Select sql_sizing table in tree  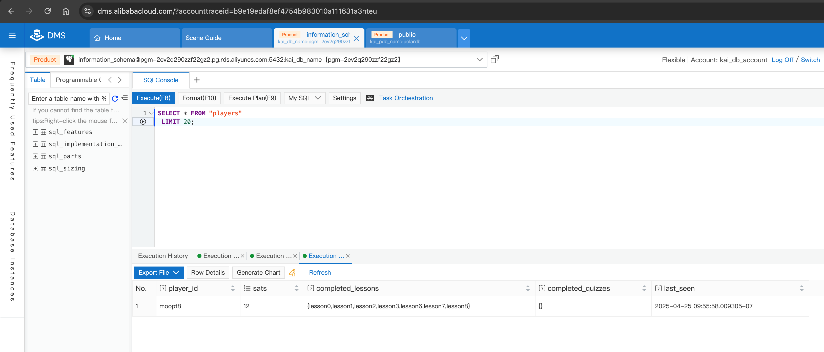pos(67,168)
